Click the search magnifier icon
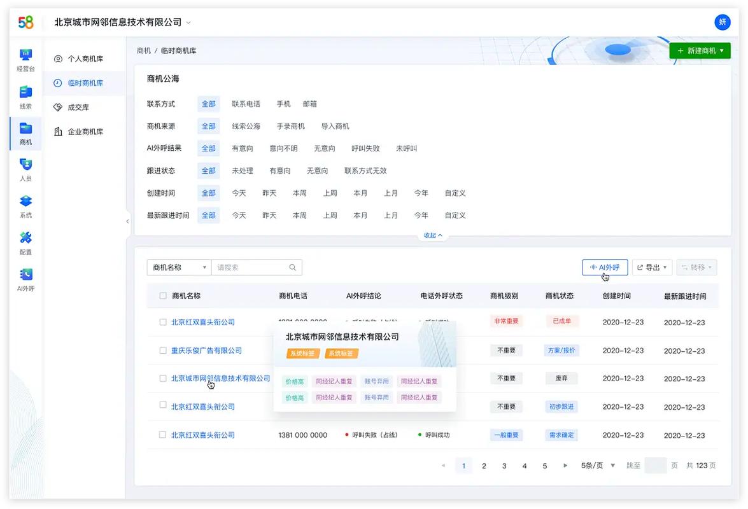The width and height of the screenshot is (748, 509). click(x=292, y=267)
